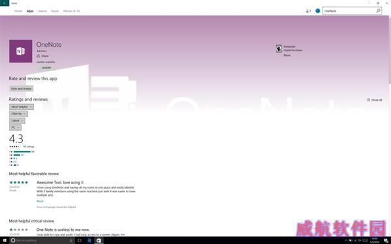Open the downloads indicator icon
Image resolution: width=391 pixels, height=244 pixels.
[308, 11]
